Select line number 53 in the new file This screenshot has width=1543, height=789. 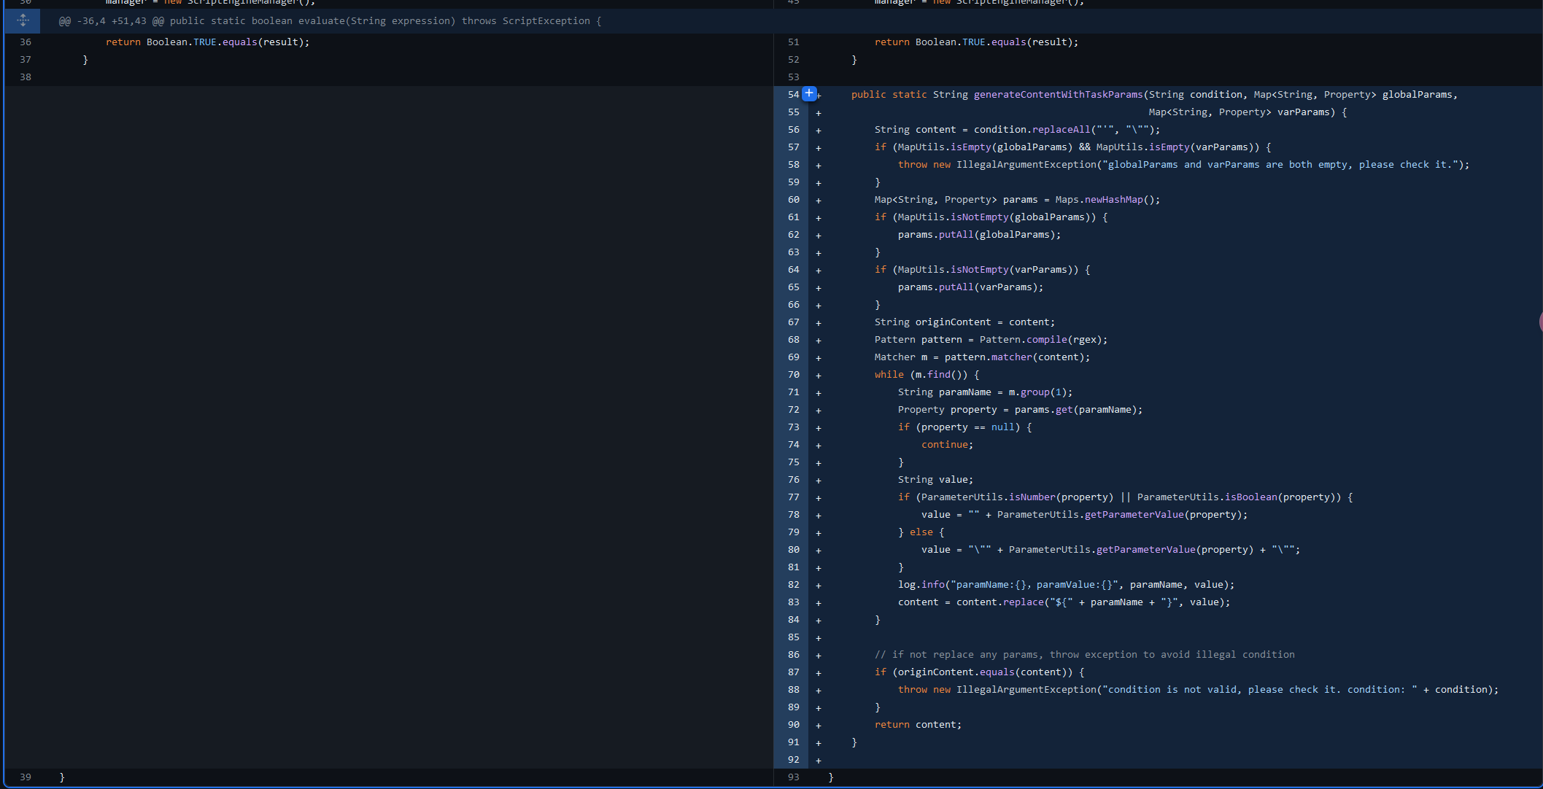pos(793,77)
